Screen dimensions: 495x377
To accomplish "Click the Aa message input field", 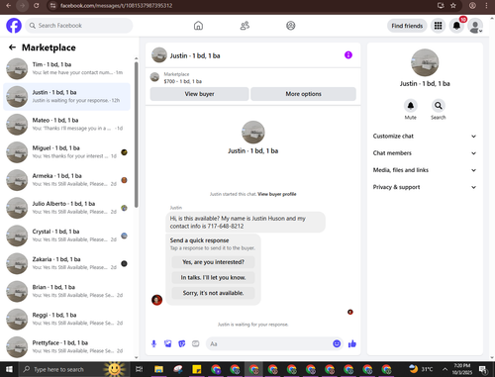I will 269,344.
